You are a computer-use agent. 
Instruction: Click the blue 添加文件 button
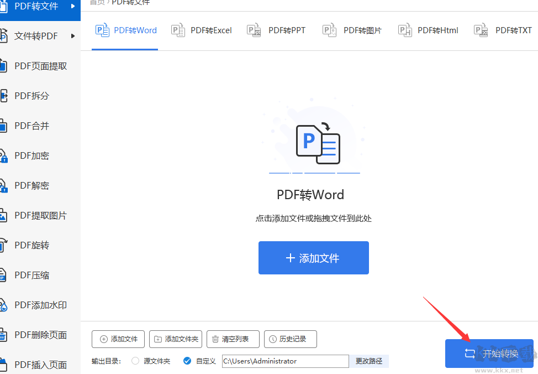(x=313, y=258)
